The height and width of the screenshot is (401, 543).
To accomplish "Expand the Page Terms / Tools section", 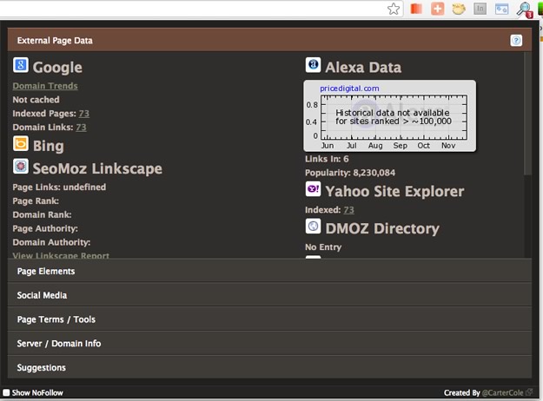I will tap(269, 319).
